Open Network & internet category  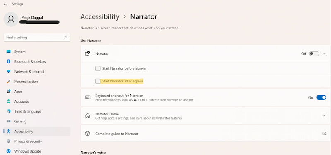(x=37, y=71)
